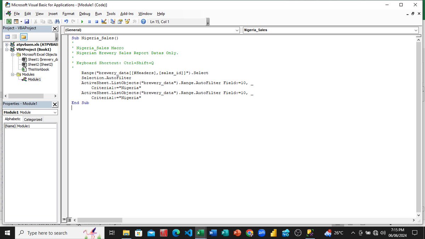Image resolution: width=425 pixels, height=239 pixels.
Task: Open the Add-Ins menu
Action: (127, 13)
